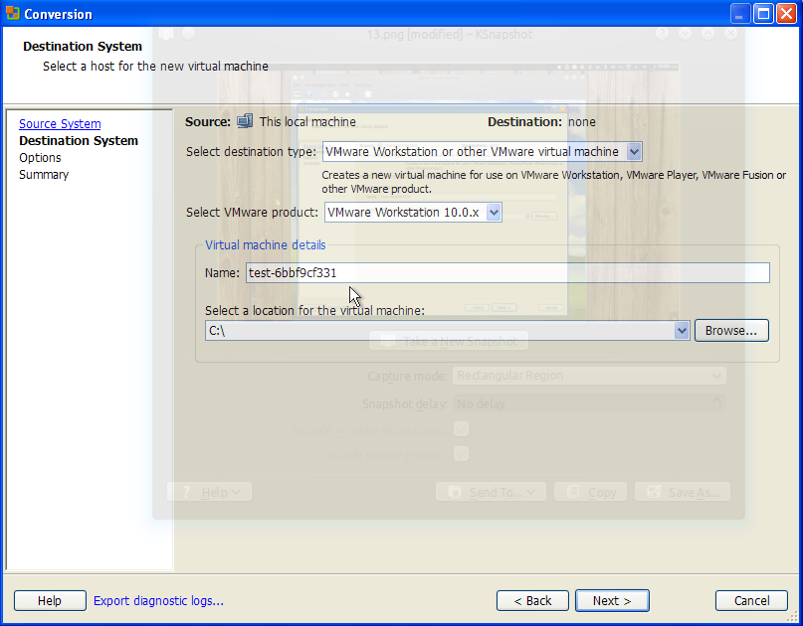803x626 pixels.
Task: Open Export diagnostic logs link
Action: click(x=158, y=600)
